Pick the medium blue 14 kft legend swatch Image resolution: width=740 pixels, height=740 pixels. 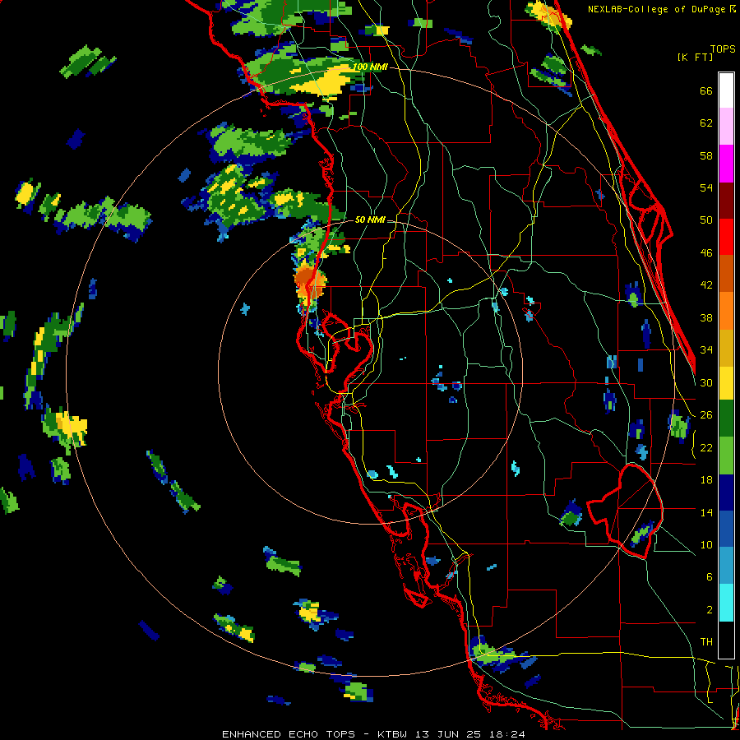coord(726,530)
